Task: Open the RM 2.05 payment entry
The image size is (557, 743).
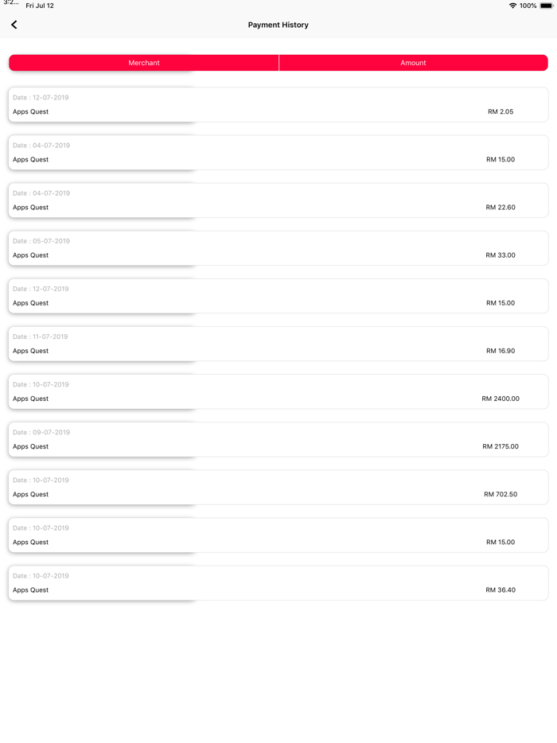Action: point(278,105)
